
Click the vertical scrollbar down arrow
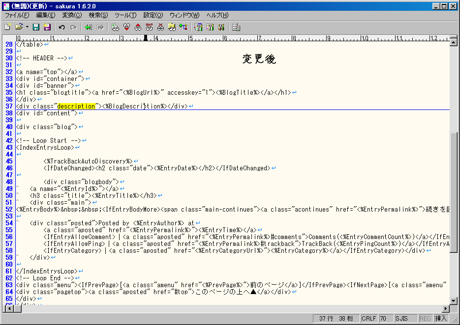[454, 300]
